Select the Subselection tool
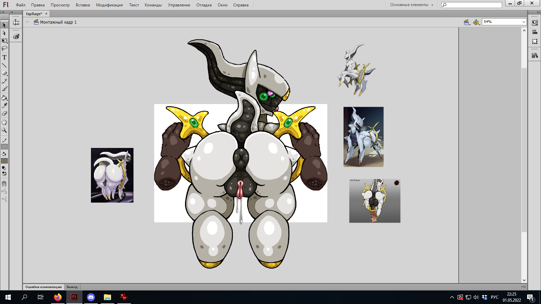Viewport: 541px width, 304px height. click(x=4, y=33)
